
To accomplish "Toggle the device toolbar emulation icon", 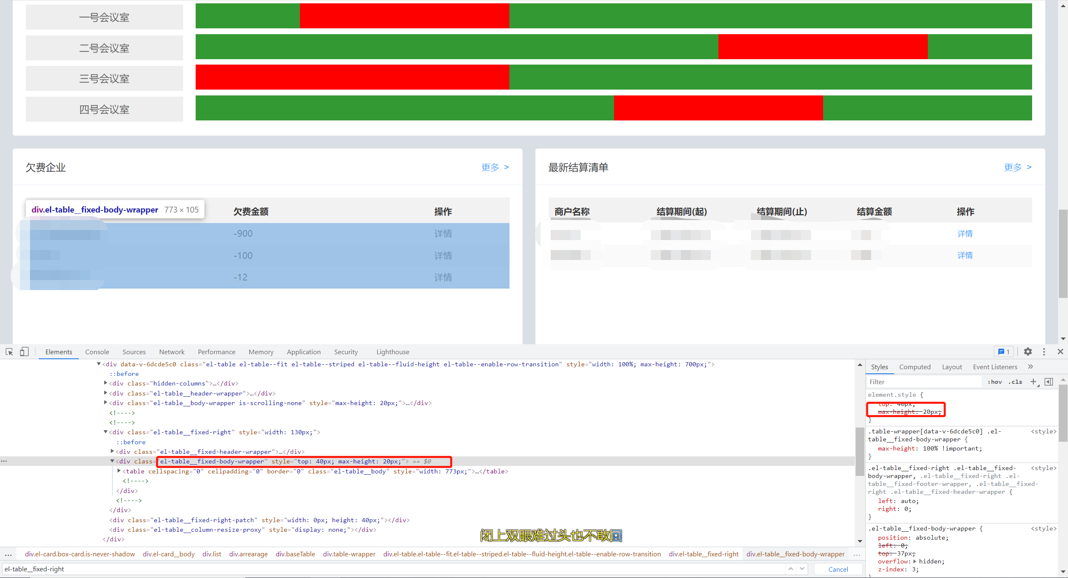I will pyautogui.click(x=24, y=352).
